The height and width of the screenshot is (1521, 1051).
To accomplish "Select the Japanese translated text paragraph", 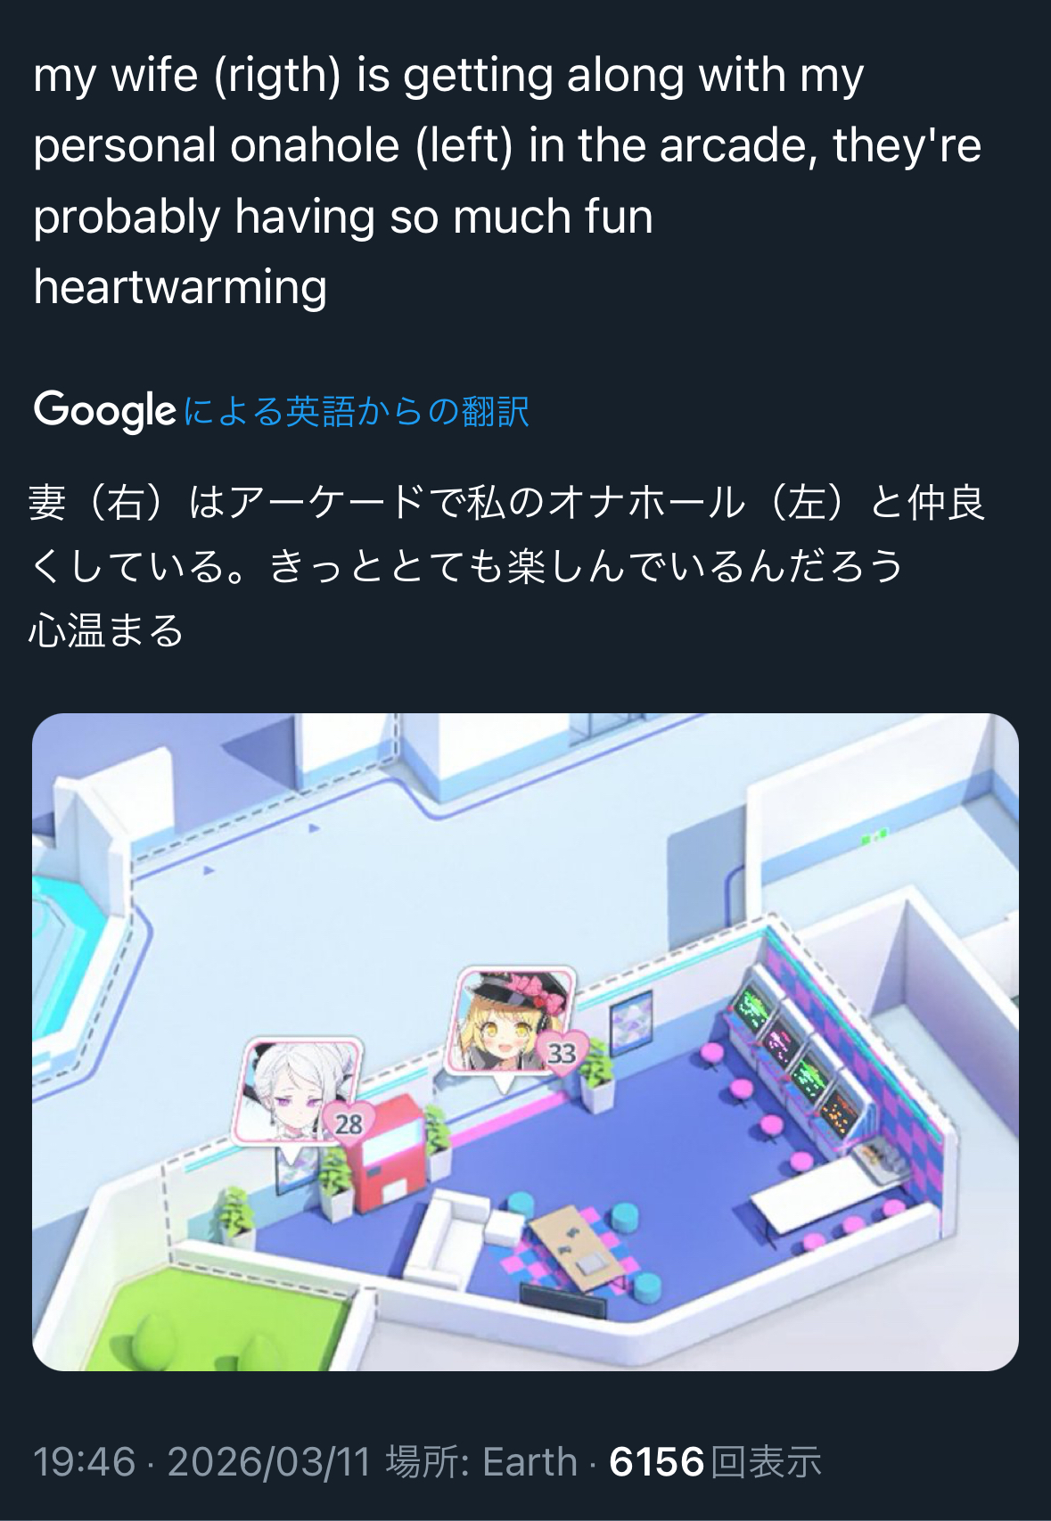I will [507, 566].
